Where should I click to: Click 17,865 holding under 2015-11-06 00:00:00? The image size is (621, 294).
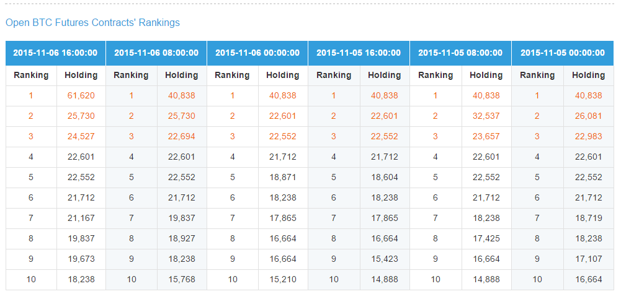[283, 218]
